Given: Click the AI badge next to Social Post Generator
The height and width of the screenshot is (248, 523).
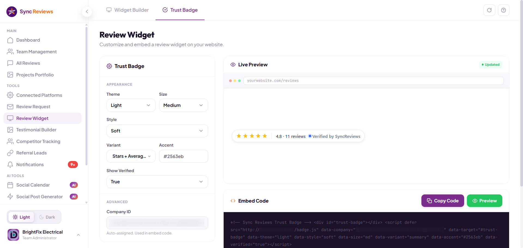Looking at the screenshot, I should pyautogui.click(x=74, y=197).
